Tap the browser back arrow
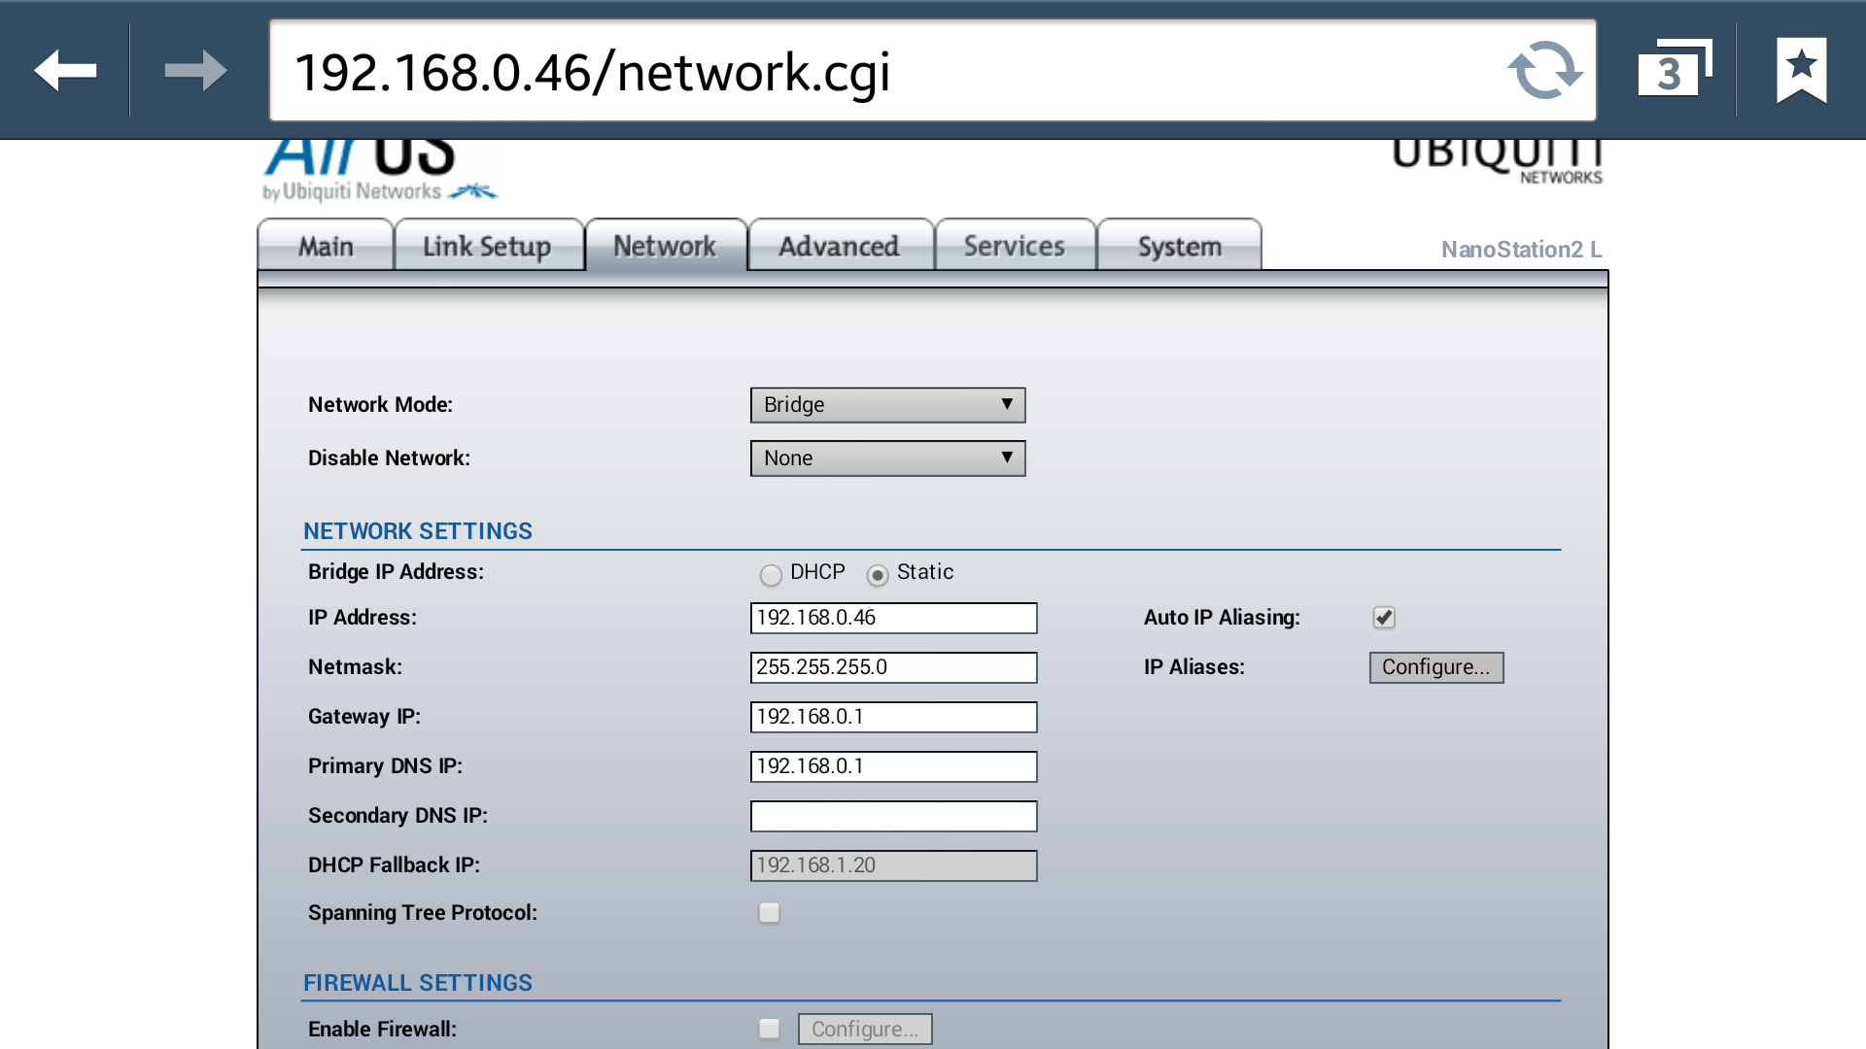Image resolution: width=1866 pixels, height=1049 pixels. (65, 70)
